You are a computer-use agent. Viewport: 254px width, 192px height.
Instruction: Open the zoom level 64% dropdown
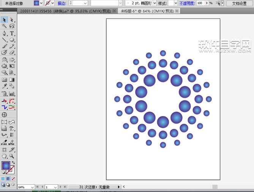point(32,187)
